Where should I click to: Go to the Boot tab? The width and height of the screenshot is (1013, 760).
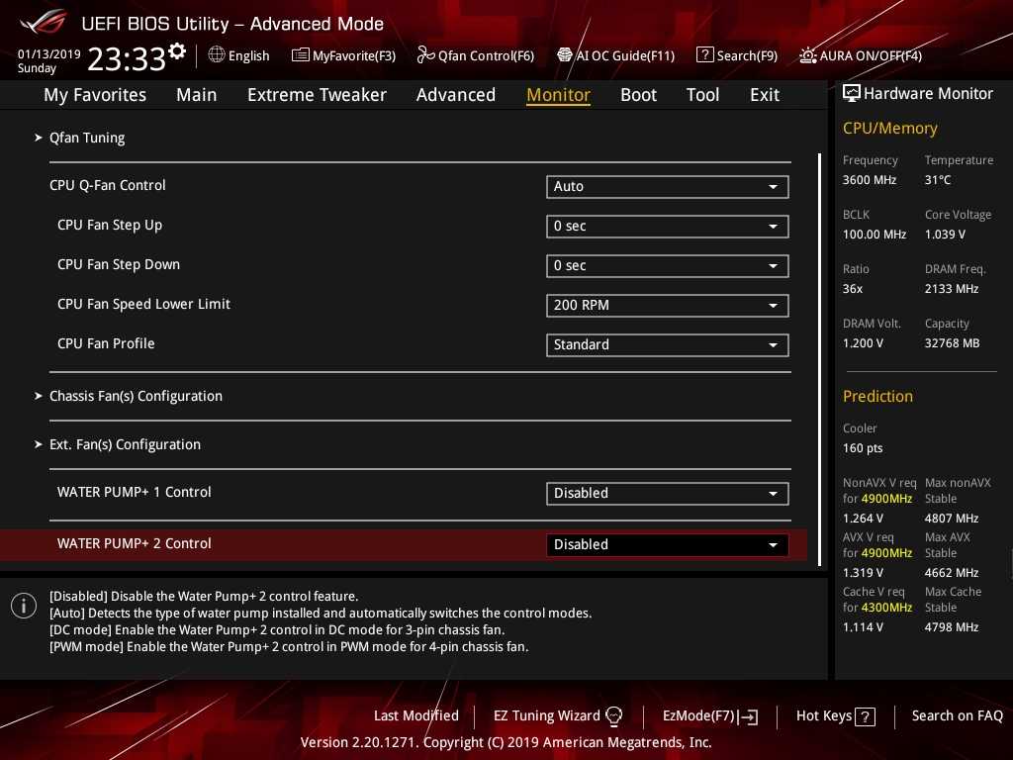pos(638,95)
